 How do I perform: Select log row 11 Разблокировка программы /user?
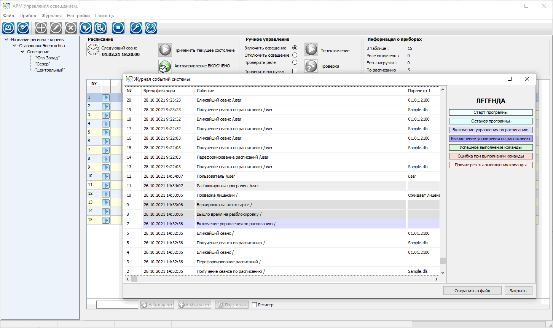coord(282,186)
